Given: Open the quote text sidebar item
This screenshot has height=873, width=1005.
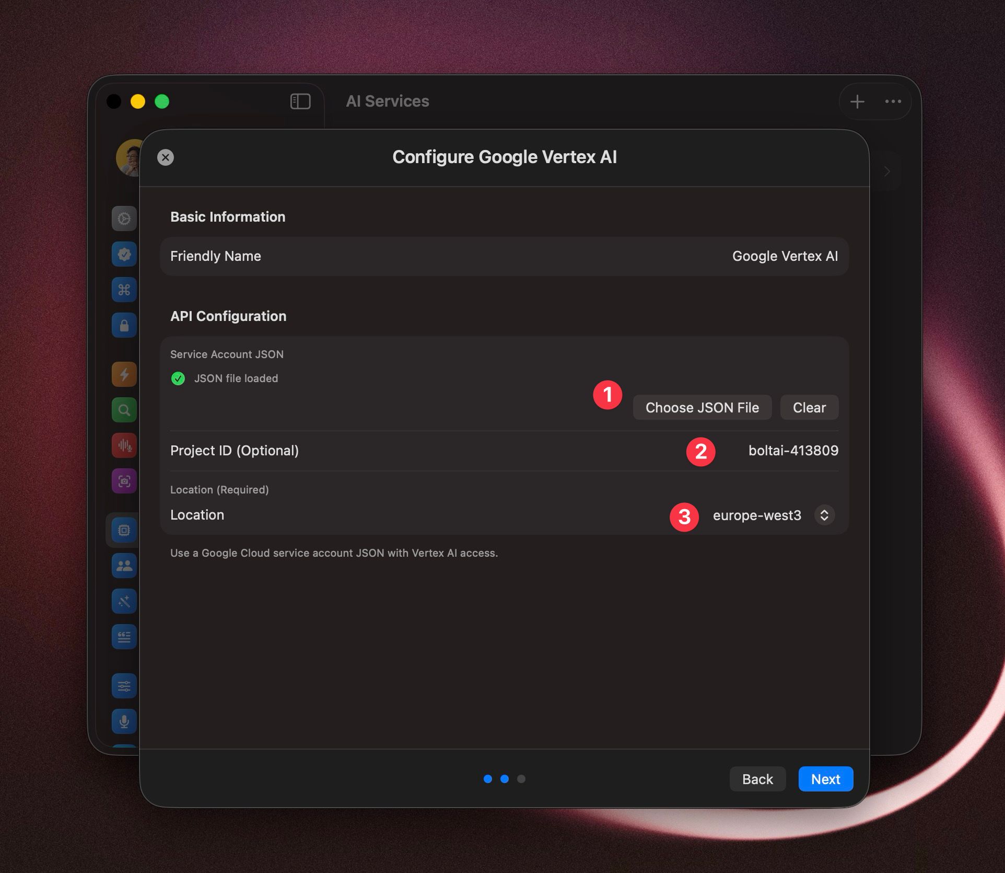Looking at the screenshot, I should click(x=124, y=637).
